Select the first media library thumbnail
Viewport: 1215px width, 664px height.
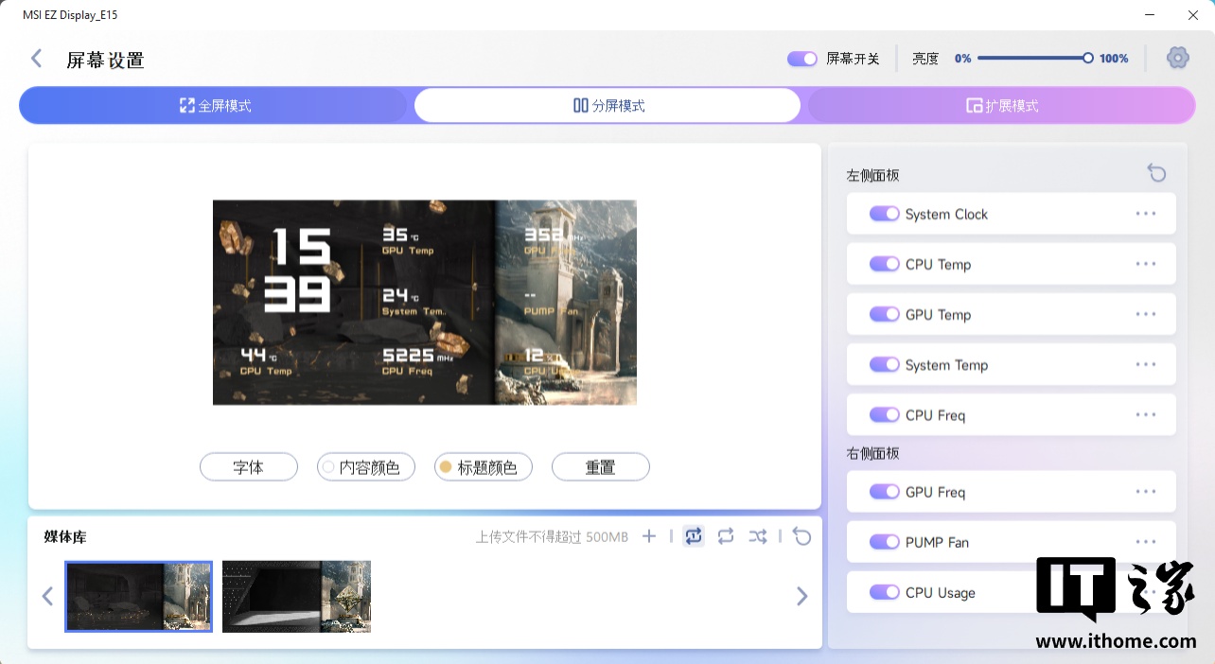coord(138,596)
